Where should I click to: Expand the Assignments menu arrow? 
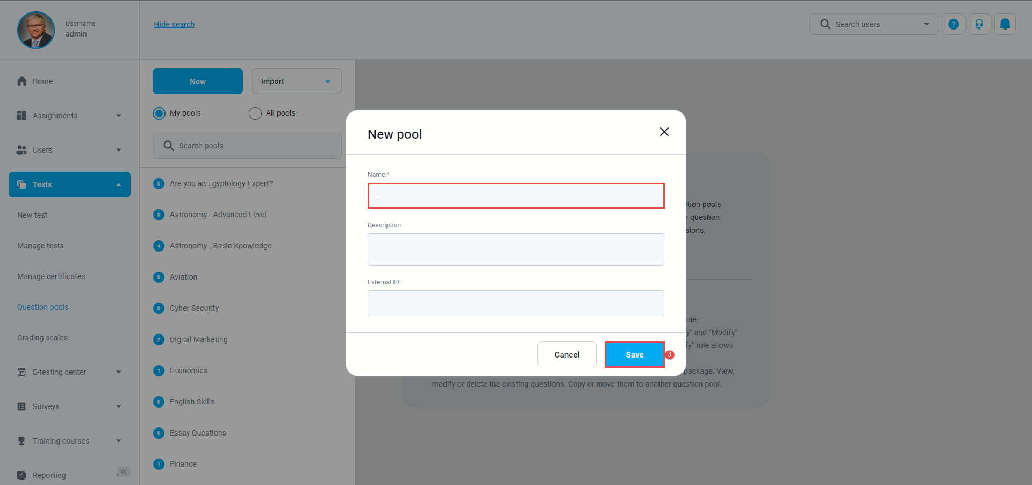coord(119,116)
